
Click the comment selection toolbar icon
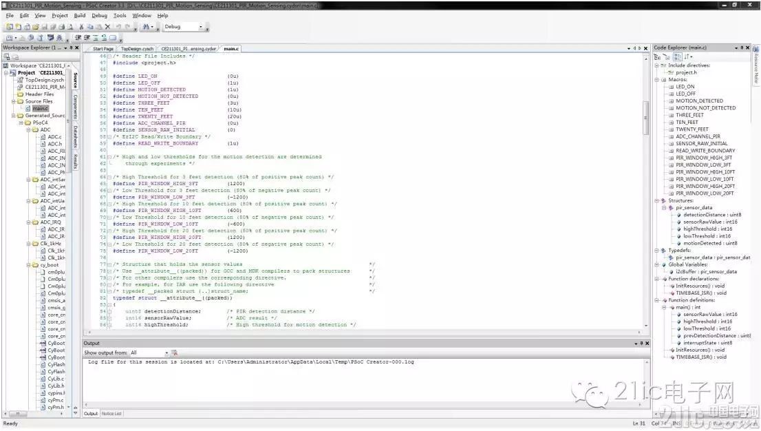pyautogui.click(x=96, y=37)
